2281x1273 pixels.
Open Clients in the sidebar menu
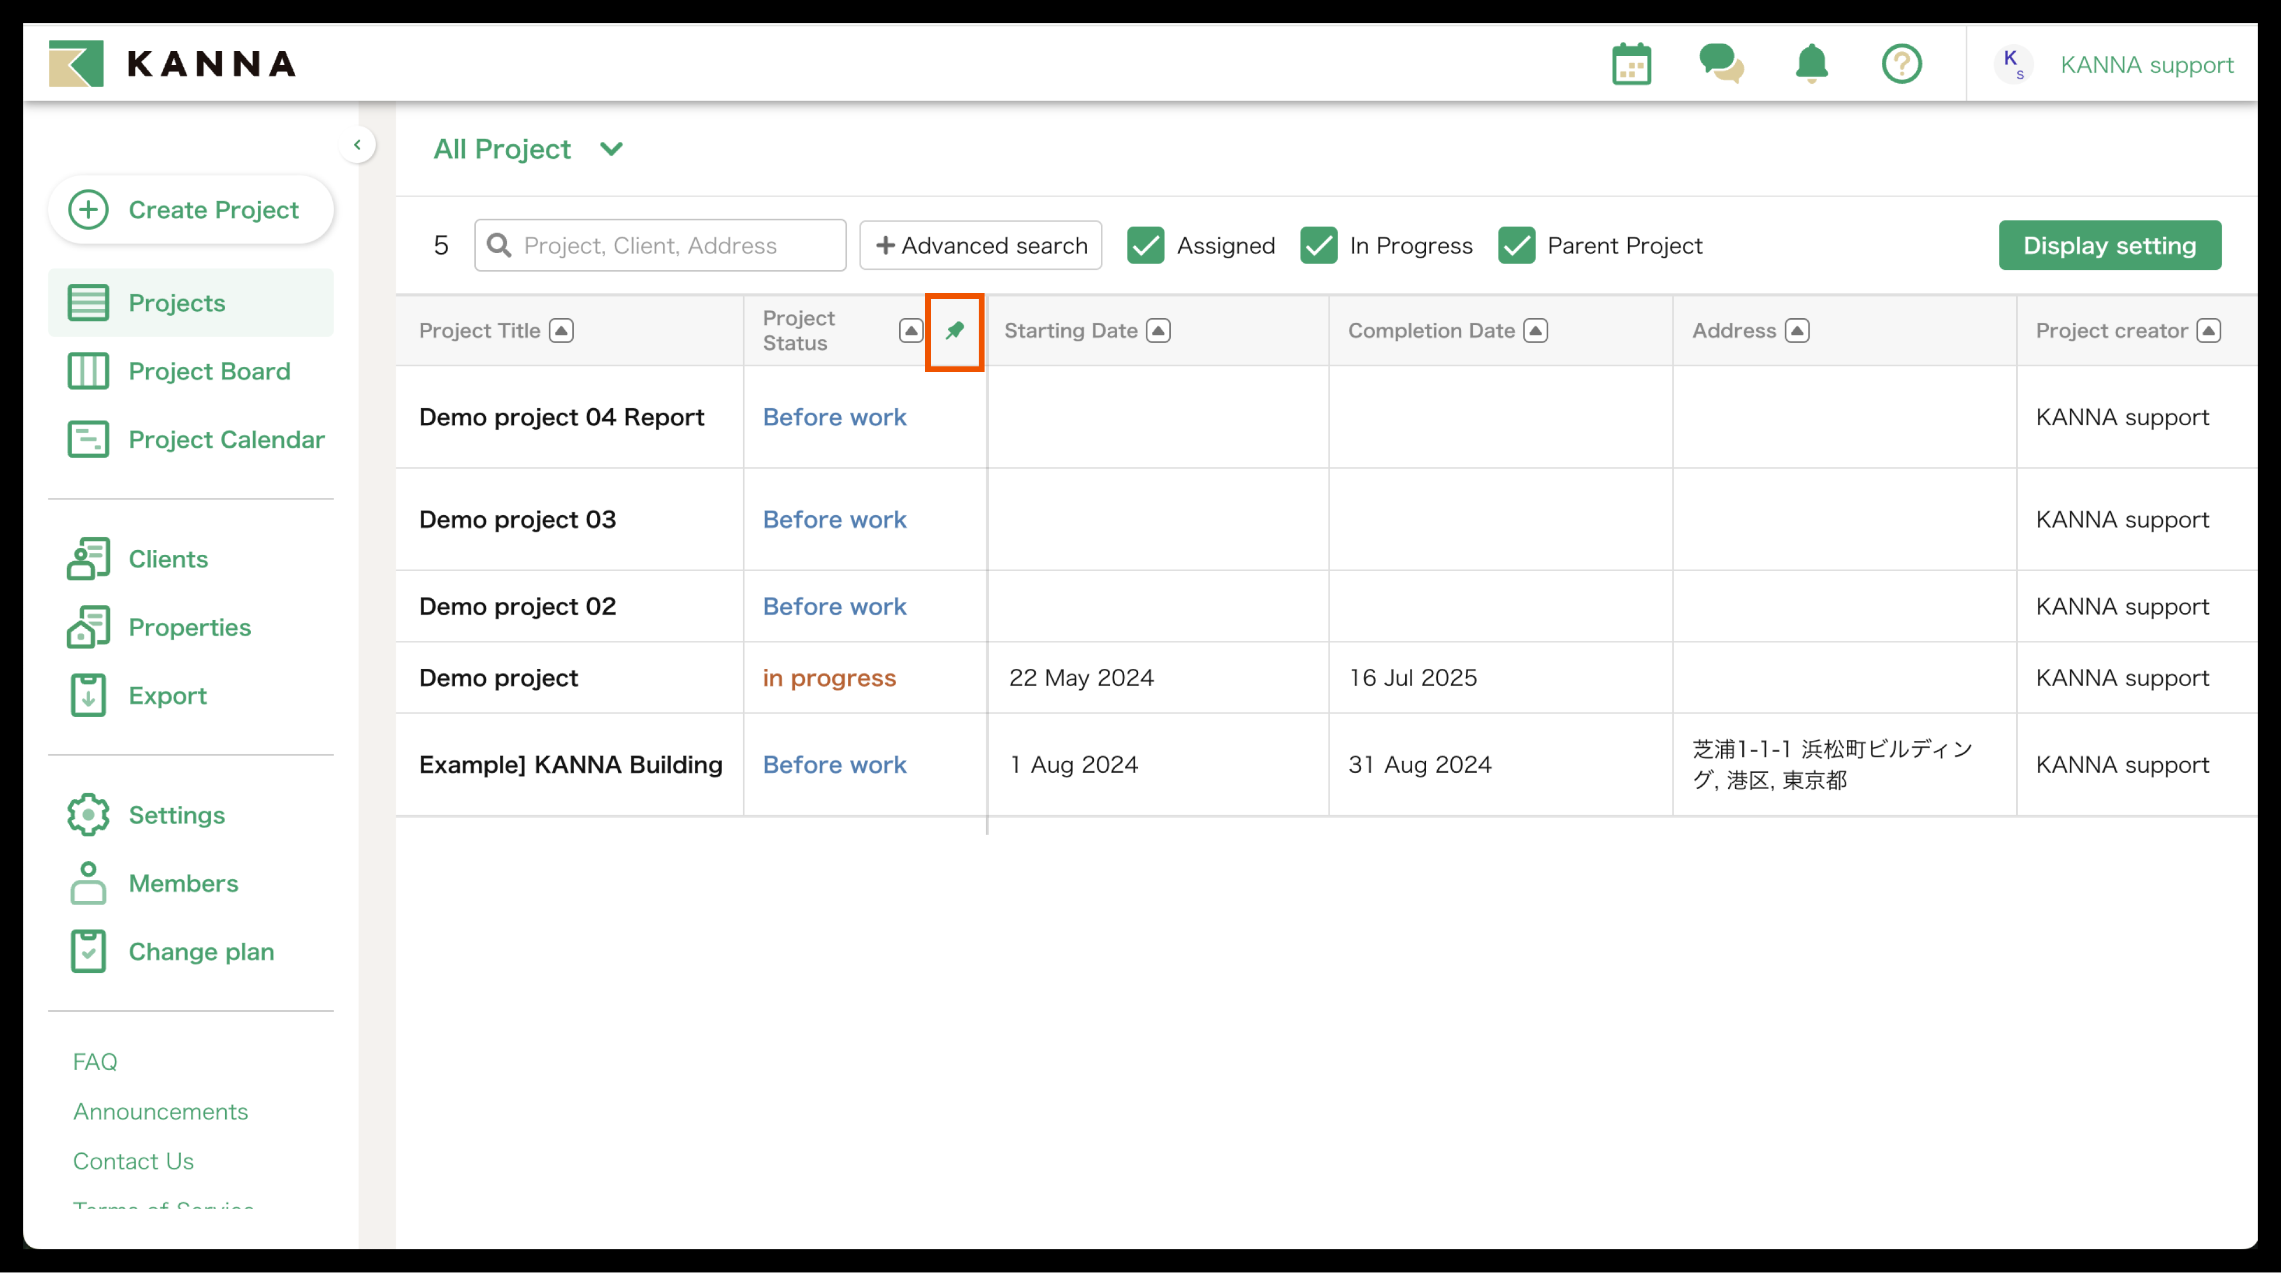[x=168, y=559]
